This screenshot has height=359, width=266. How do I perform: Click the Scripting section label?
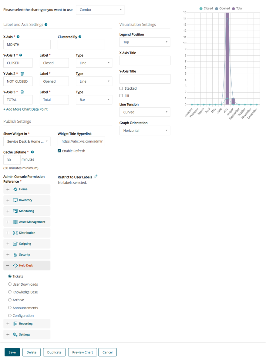pyautogui.click(x=25, y=244)
